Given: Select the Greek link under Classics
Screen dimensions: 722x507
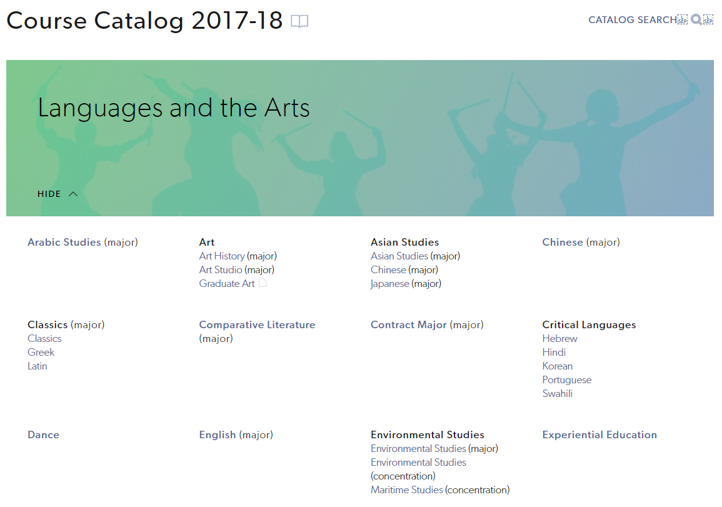Looking at the screenshot, I should click(x=41, y=353).
